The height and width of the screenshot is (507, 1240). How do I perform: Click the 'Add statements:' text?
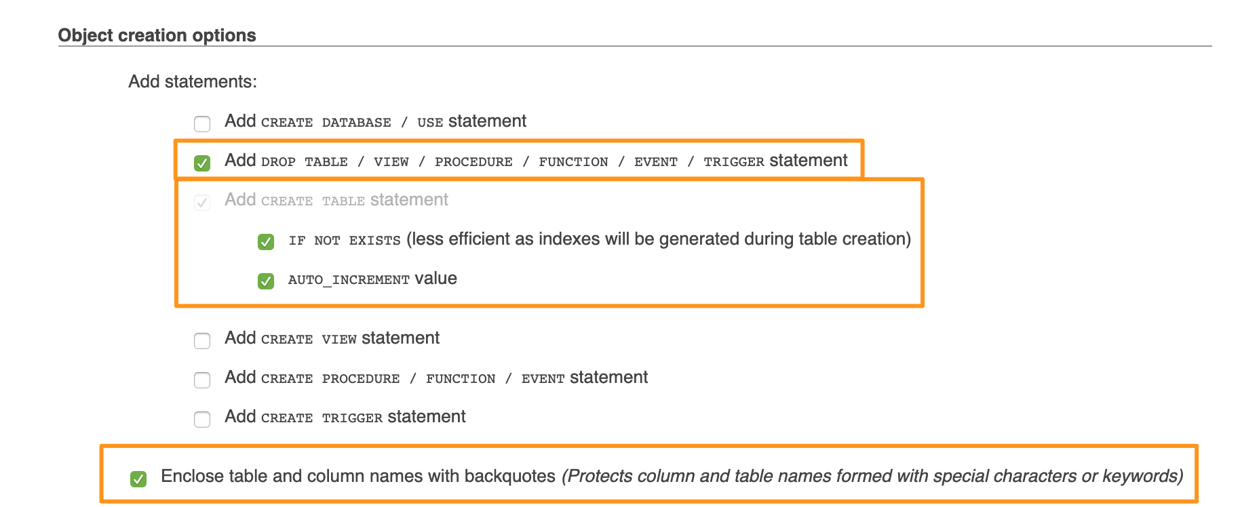pos(193,81)
